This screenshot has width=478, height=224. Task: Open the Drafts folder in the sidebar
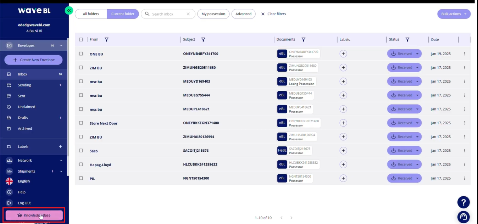point(23,118)
